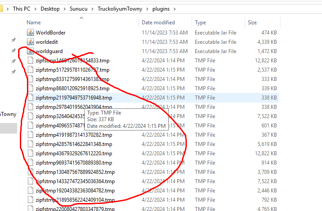The image size is (322, 211).
Task: Click the worldguard jar file icon
Action: 30,51
